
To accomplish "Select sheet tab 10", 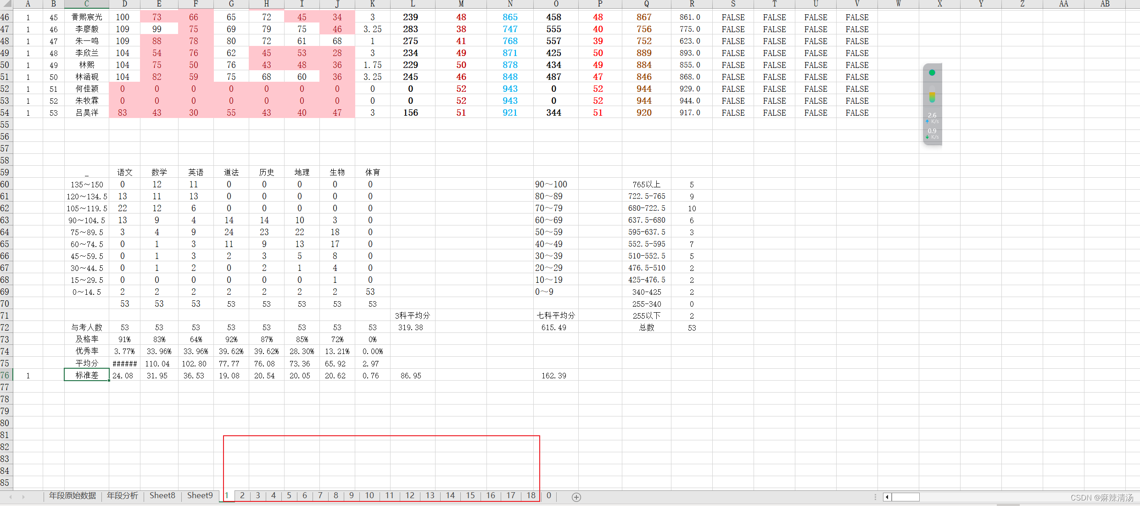I will (x=369, y=495).
